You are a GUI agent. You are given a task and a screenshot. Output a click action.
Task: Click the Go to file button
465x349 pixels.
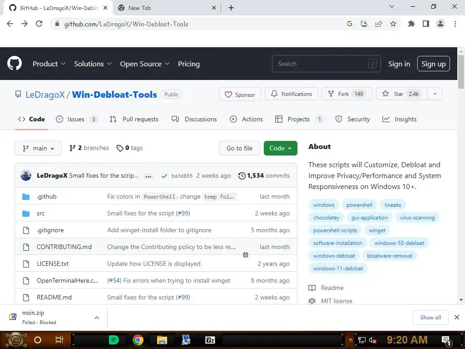(239, 148)
